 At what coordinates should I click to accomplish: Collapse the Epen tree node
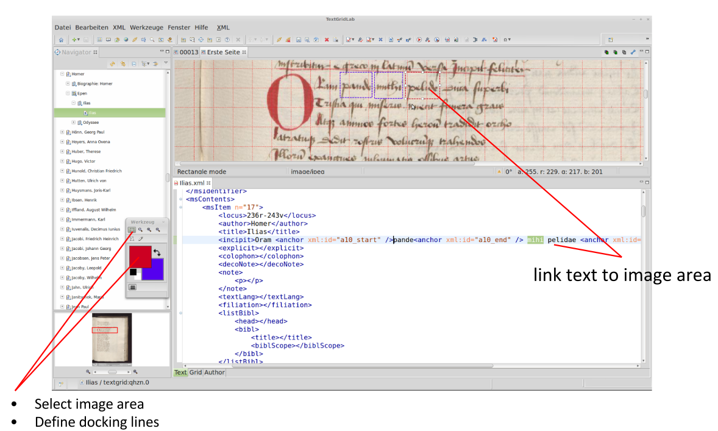[x=68, y=93]
